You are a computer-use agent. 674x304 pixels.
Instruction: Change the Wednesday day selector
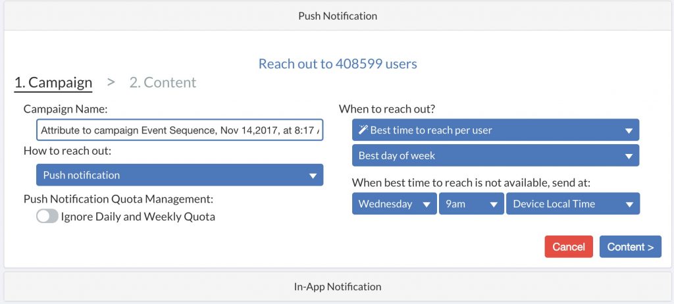point(394,204)
